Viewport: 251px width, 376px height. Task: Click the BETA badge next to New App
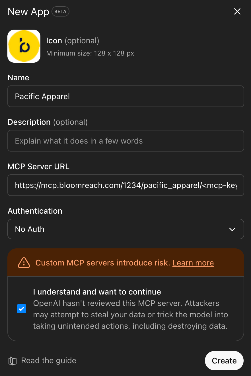60,11
